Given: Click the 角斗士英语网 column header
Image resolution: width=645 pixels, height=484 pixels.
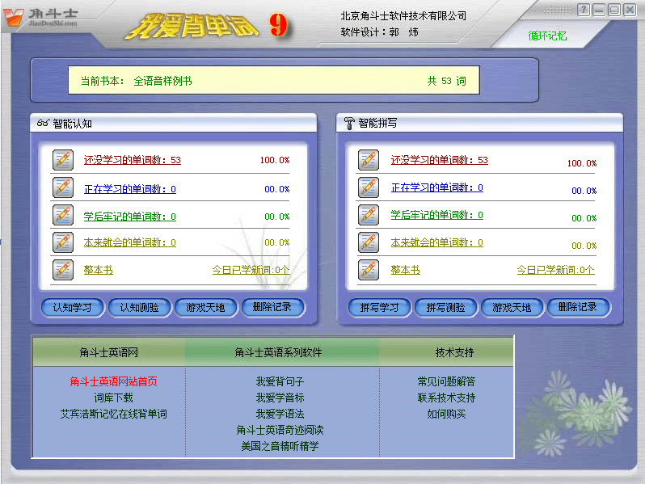Looking at the screenshot, I should click(x=108, y=352).
